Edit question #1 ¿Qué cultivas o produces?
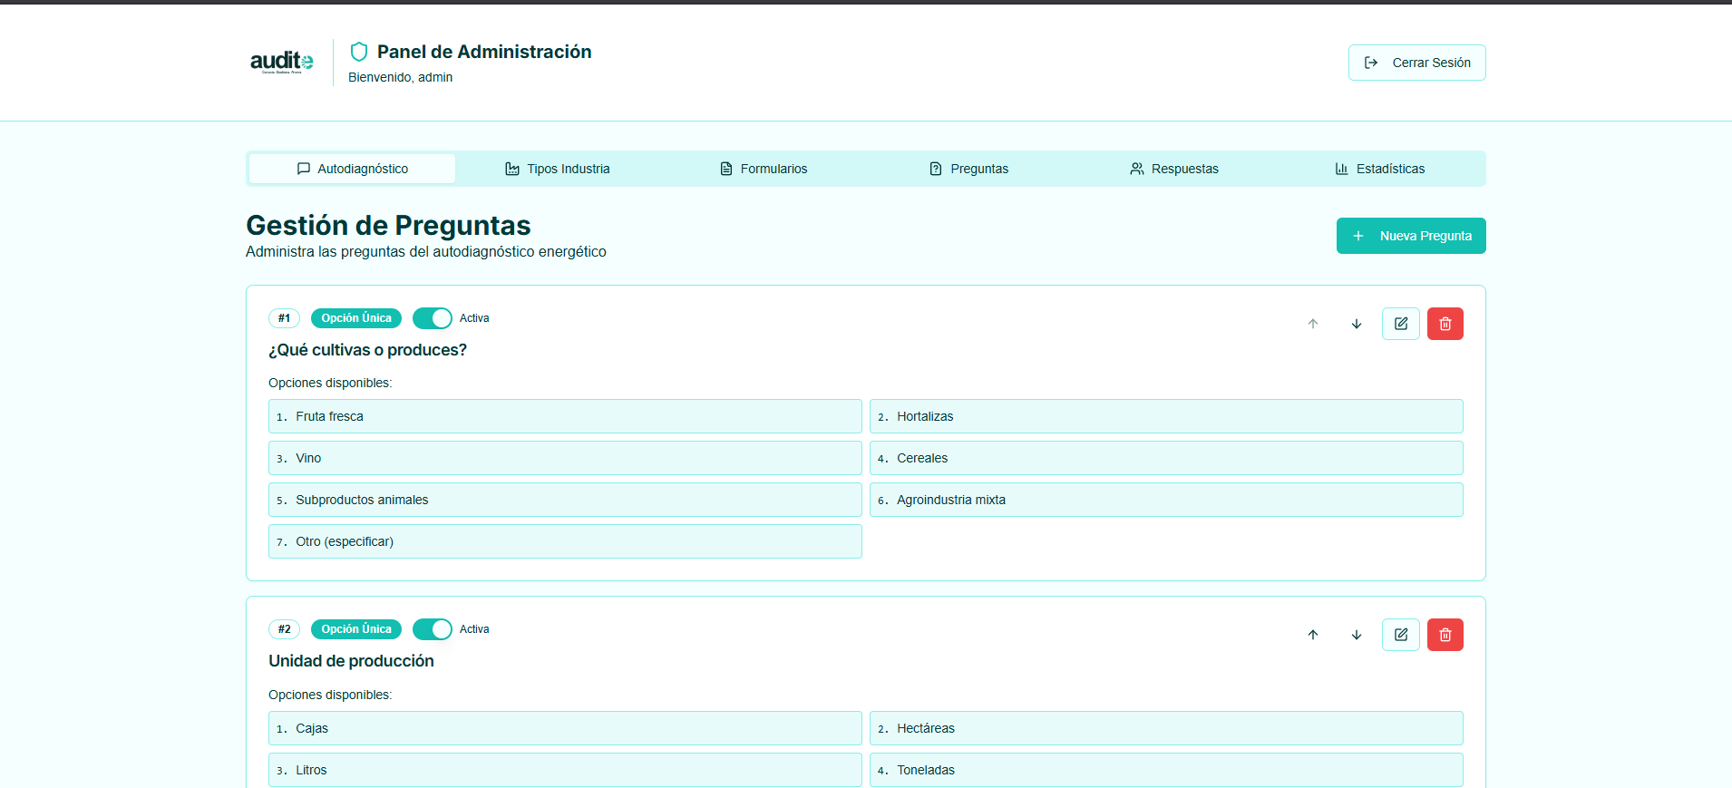This screenshot has width=1732, height=788. point(1401,324)
